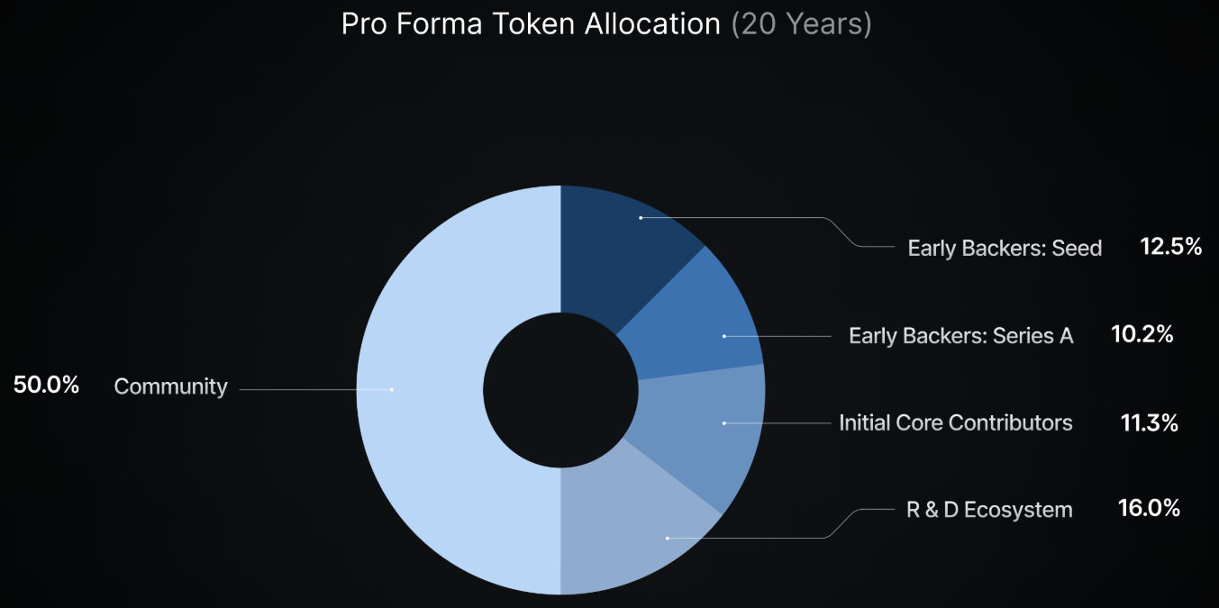This screenshot has width=1219, height=608.
Task: Select the R & D Ecosystem label
Action: point(989,510)
